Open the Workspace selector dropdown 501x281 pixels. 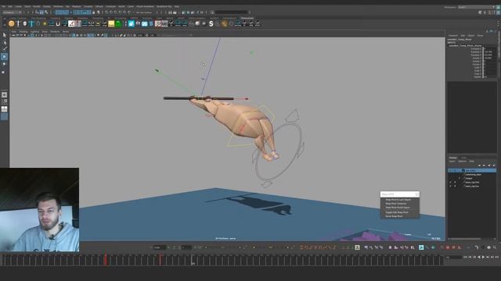476,7
